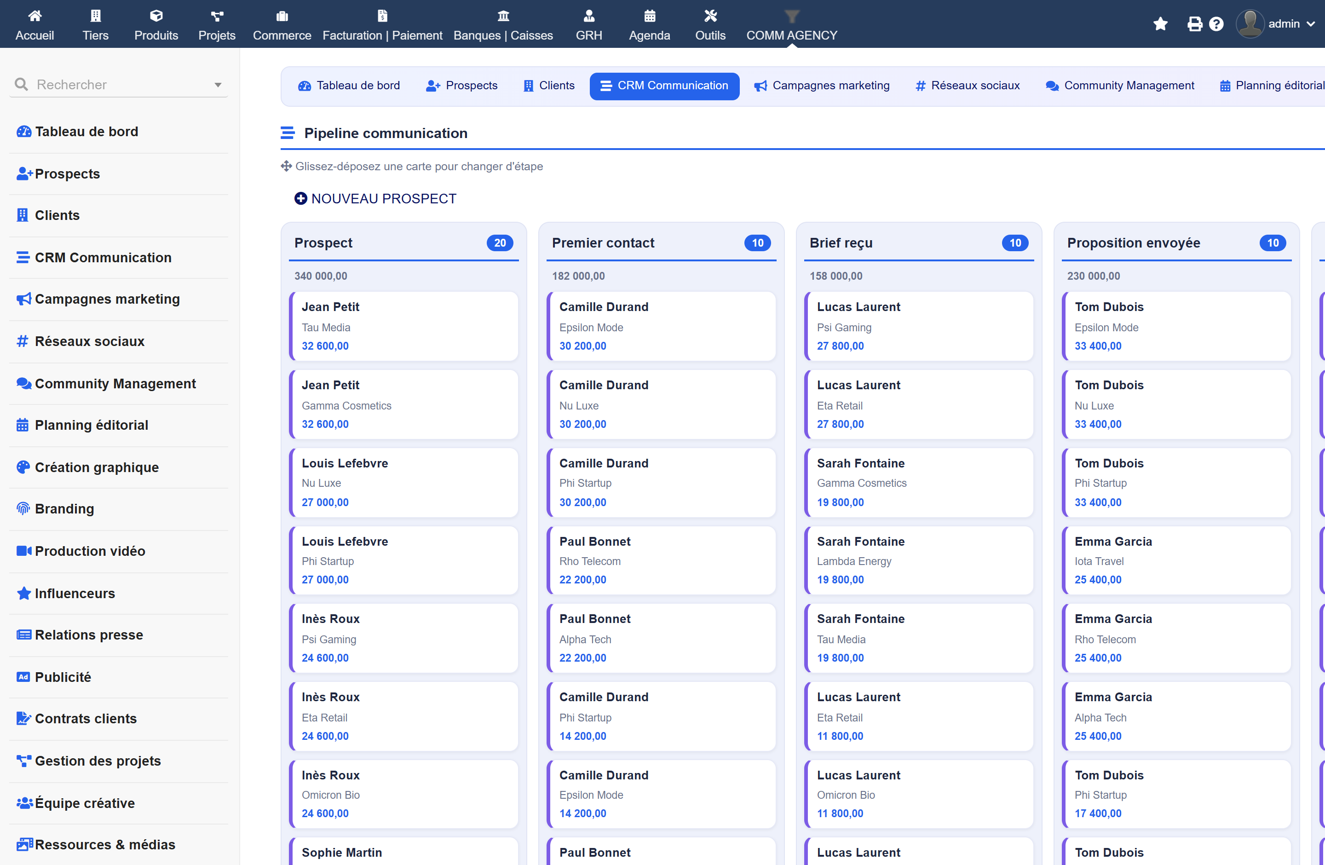Click the sidebar Influenceurs star icon
Image resolution: width=1325 pixels, height=865 pixels.
pyautogui.click(x=24, y=593)
